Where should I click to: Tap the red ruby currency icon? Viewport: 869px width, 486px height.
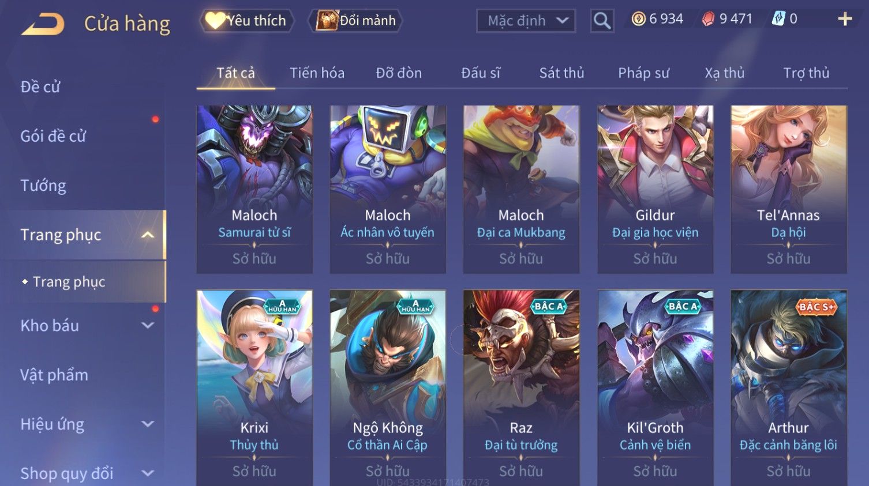(708, 19)
